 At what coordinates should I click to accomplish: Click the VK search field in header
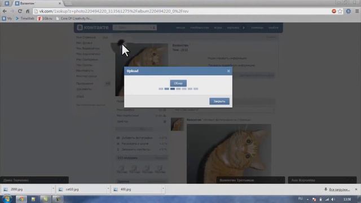135,28
